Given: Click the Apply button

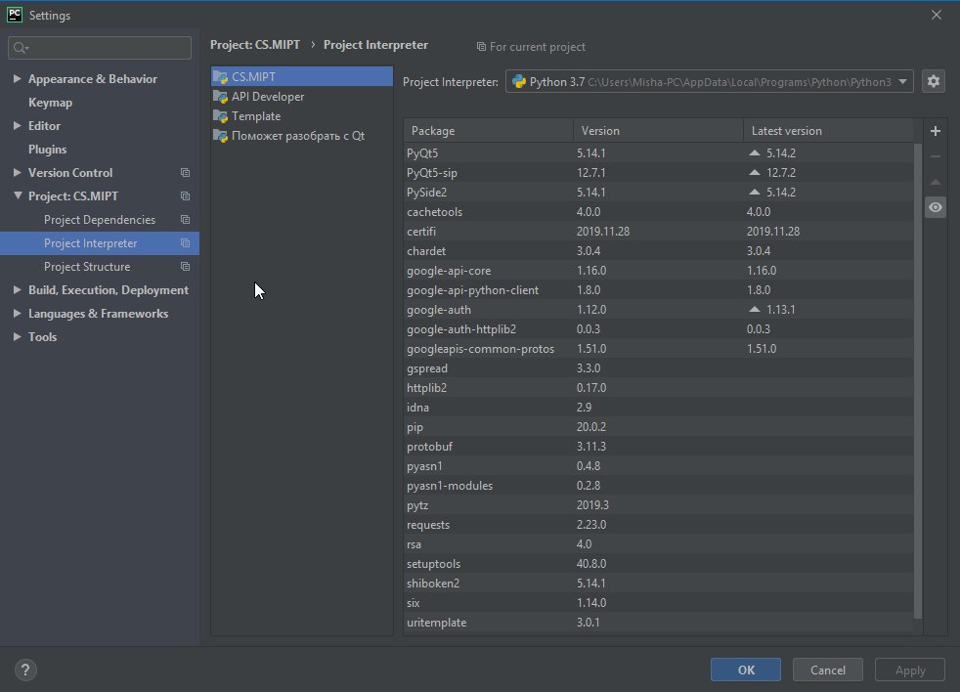Looking at the screenshot, I should point(910,670).
